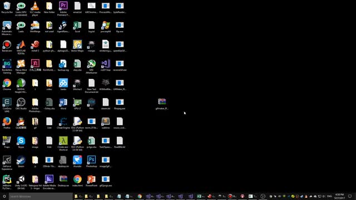Open Steam from the desktop
This screenshot has height=200, width=356.
(x=21, y=162)
